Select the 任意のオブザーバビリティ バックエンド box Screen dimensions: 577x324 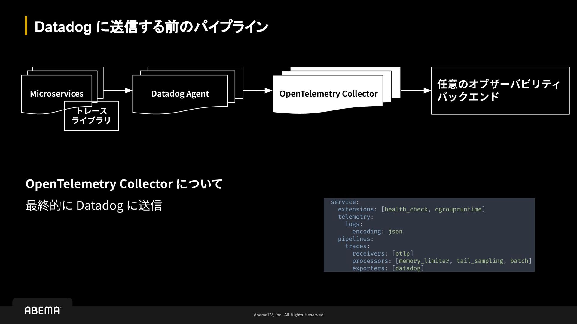tap(500, 90)
